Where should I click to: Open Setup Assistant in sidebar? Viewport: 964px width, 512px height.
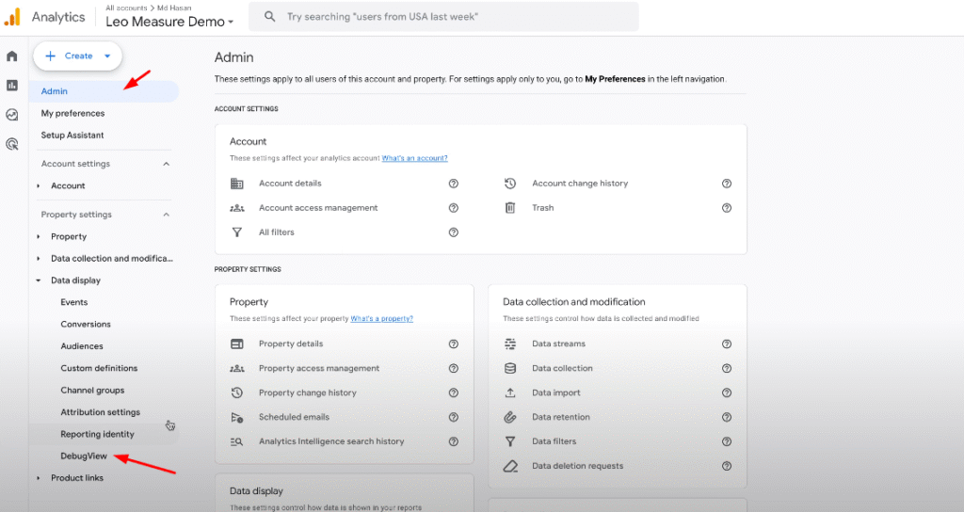(72, 136)
